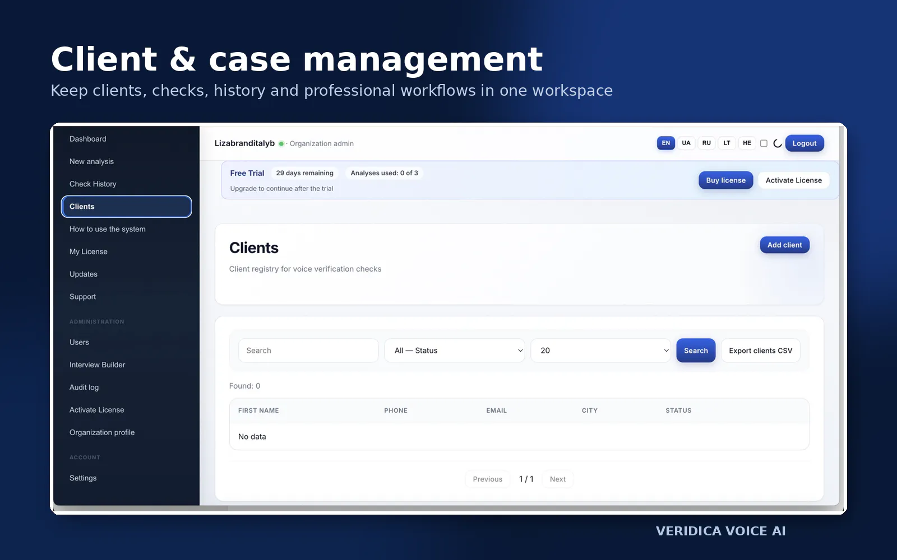The image size is (897, 560).
Task: Export clients CSV
Action: (x=760, y=351)
